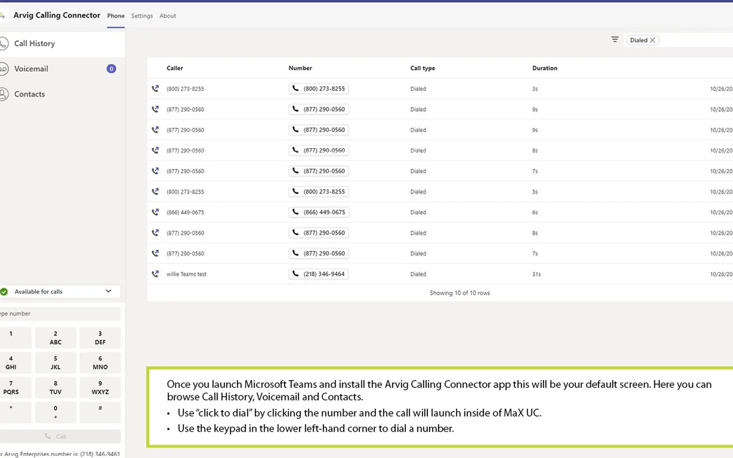Tap the keypad # key

click(x=100, y=412)
